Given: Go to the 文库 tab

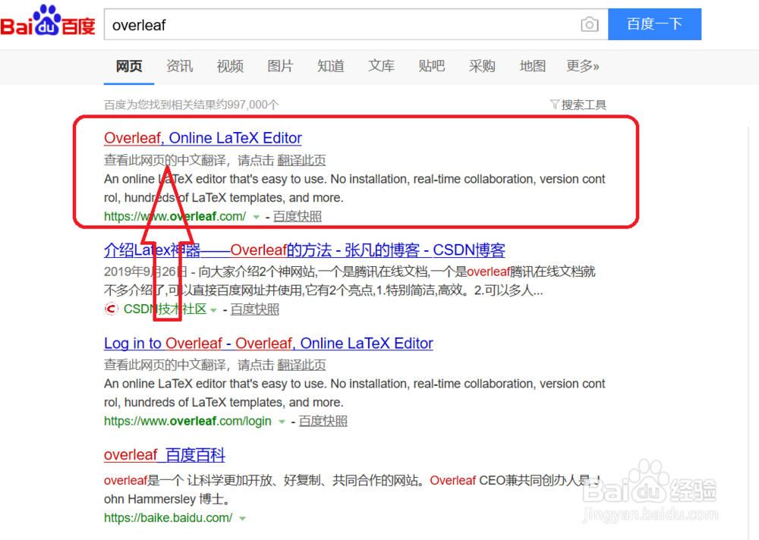Looking at the screenshot, I should point(381,66).
